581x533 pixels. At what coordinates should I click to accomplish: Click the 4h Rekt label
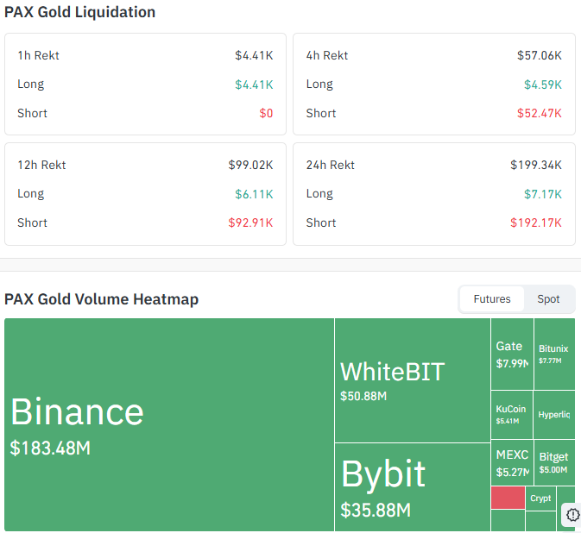pyautogui.click(x=327, y=55)
